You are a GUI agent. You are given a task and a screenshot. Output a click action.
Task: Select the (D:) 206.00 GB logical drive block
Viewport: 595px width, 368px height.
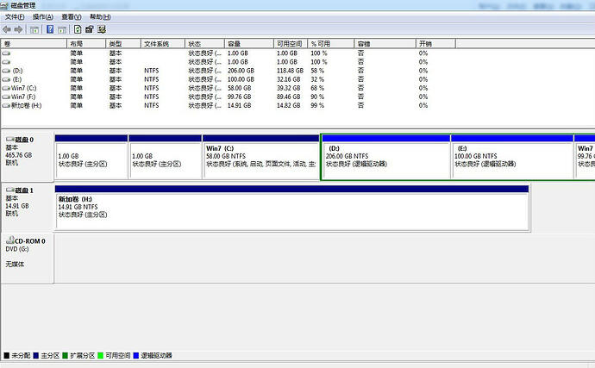point(386,157)
